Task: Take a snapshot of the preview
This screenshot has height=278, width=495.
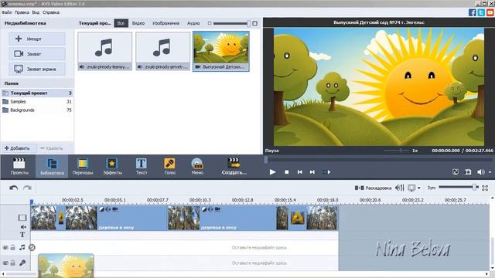Action: click(x=468, y=171)
